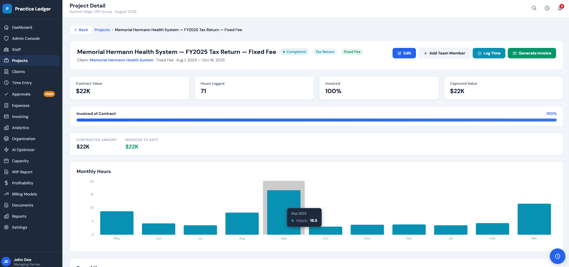This screenshot has height=267, width=569.
Task: Click the JD user avatar
Action: [x=6, y=262]
